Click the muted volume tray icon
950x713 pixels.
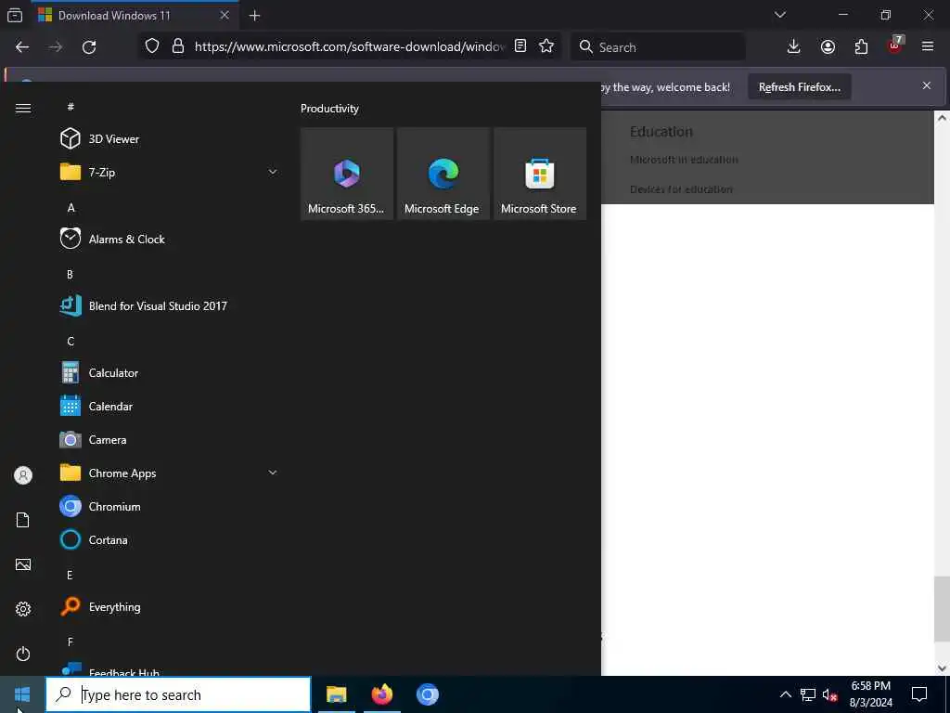(830, 694)
